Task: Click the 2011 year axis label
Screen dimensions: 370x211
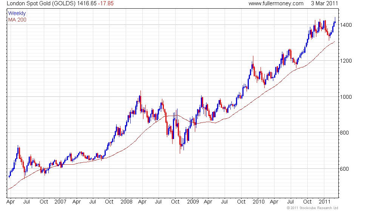Action: click(324, 202)
